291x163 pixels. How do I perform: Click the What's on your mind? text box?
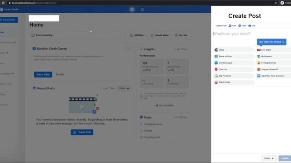point(251,34)
